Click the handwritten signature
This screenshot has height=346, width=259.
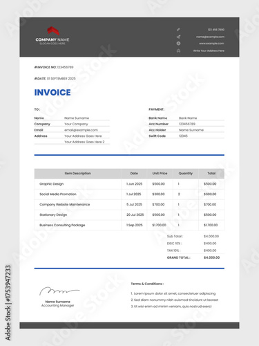click(59, 291)
